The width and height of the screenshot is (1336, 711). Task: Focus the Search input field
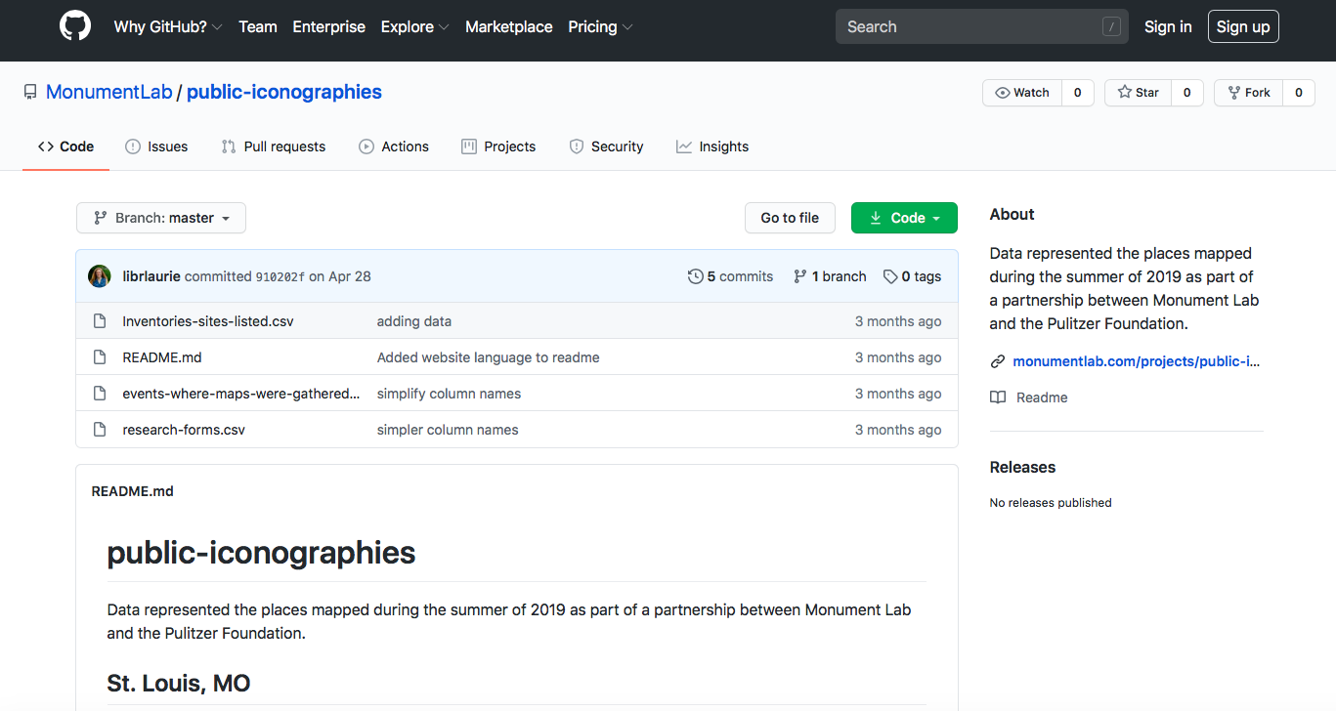click(982, 26)
